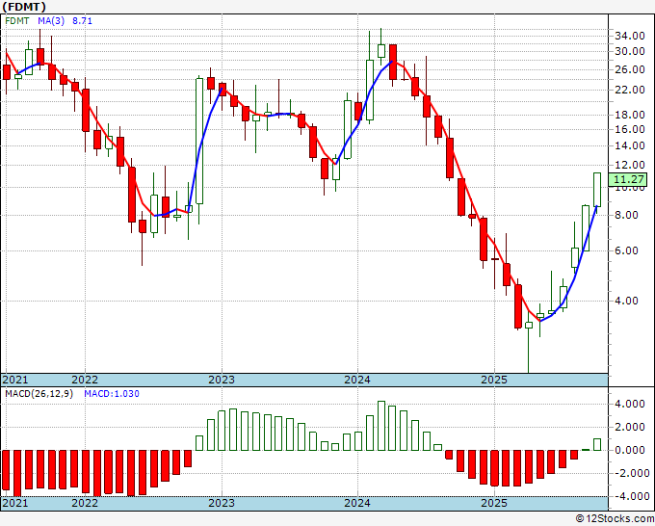Click 2024 on the MACD timeline

[357, 503]
